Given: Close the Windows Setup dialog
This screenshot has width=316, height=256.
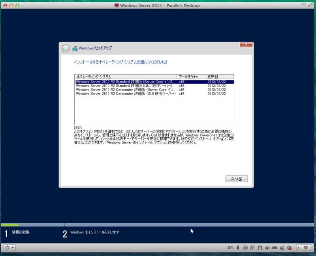Looking at the screenshot, I should (x=246, y=44).
